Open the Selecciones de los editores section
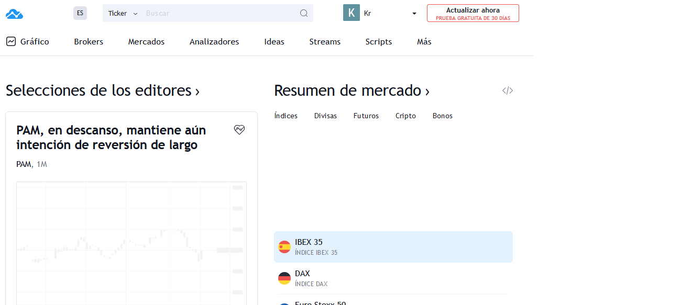The width and height of the screenshot is (691, 305). pos(103,91)
